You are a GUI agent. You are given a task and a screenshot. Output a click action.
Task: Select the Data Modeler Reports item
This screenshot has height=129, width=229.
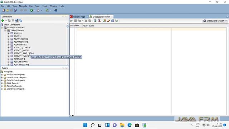(16, 80)
